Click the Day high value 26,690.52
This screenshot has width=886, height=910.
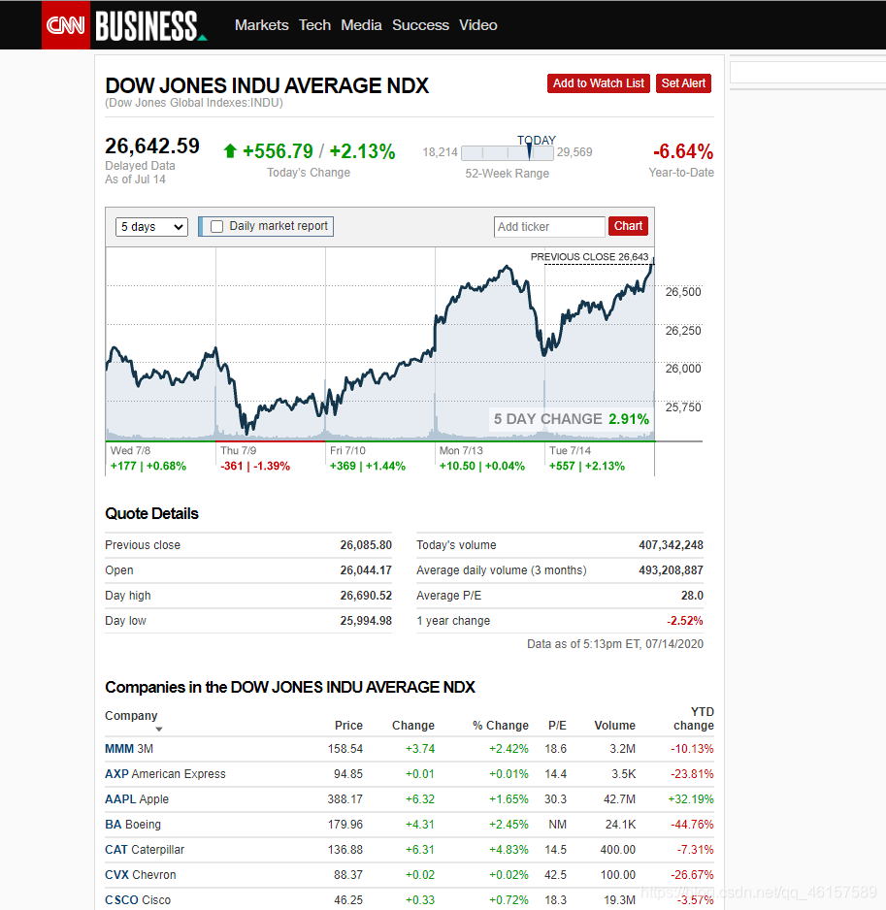click(x=366, y=596)
